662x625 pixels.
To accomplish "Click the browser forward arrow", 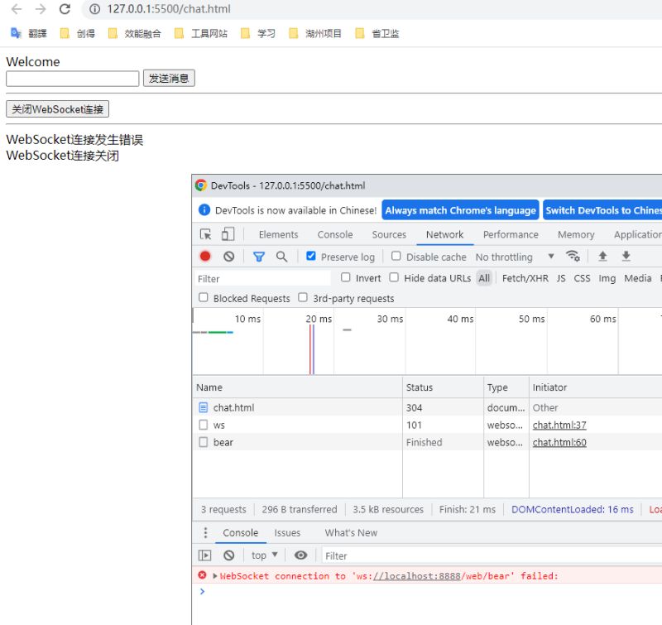I will pyautogui.click(x=41, y=9).
